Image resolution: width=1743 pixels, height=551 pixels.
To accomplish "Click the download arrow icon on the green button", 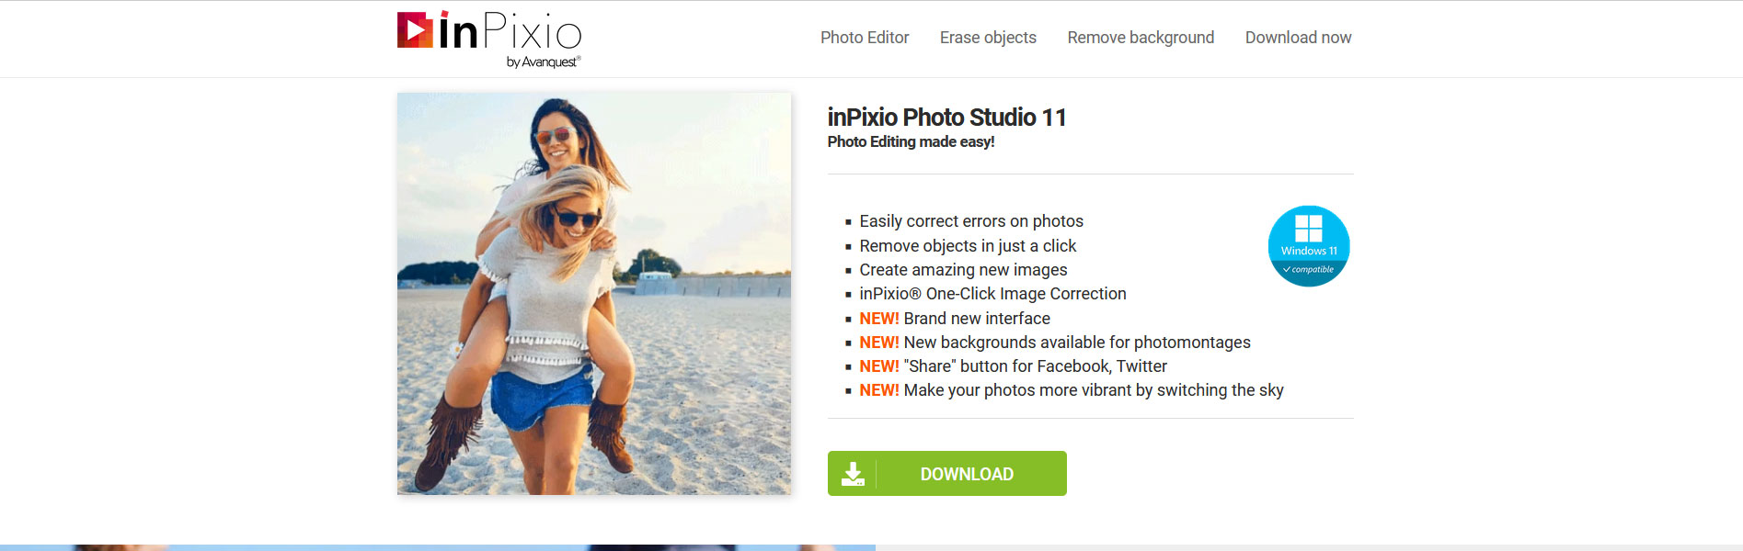I will click(x=853, y=474).
